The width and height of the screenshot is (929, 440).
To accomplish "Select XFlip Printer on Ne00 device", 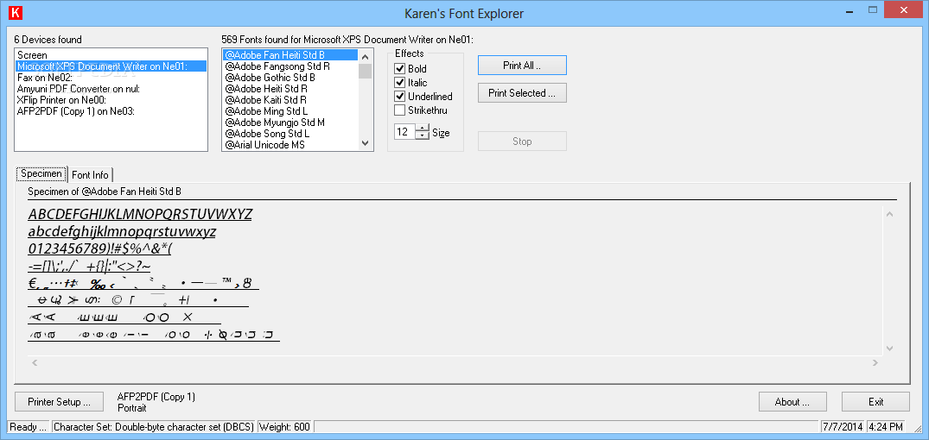I will click(x=111, y=100).
